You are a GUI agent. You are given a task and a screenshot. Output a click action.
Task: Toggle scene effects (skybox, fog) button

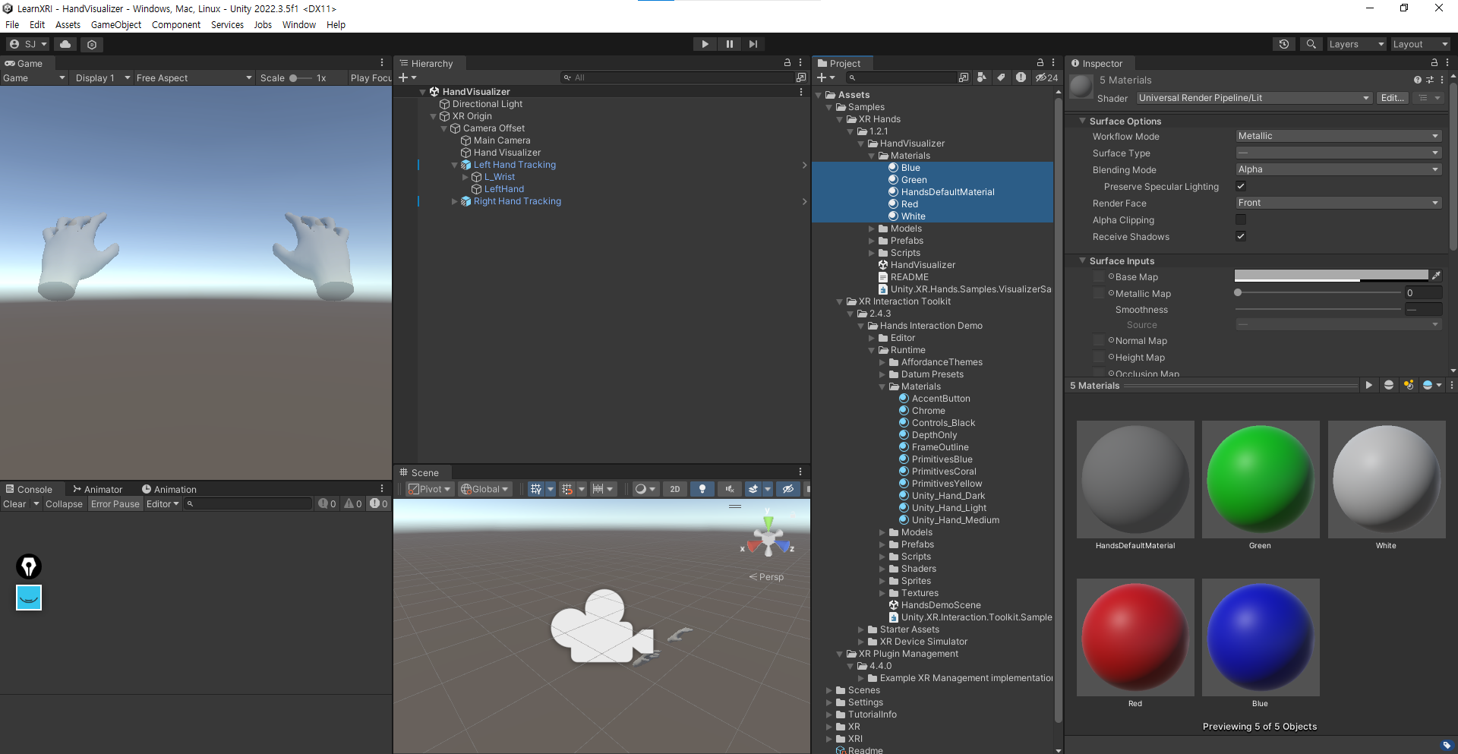(x=753, y=489)
